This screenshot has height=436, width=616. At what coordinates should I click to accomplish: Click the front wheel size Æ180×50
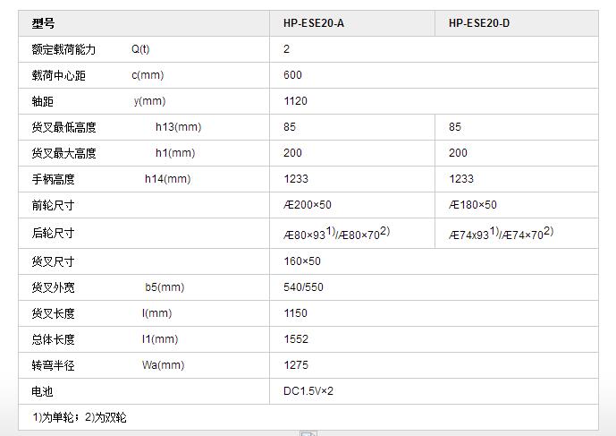click(x=472, y=205)
